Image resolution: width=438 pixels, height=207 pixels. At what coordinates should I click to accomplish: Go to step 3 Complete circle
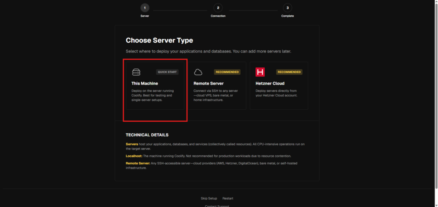(287, 8)
